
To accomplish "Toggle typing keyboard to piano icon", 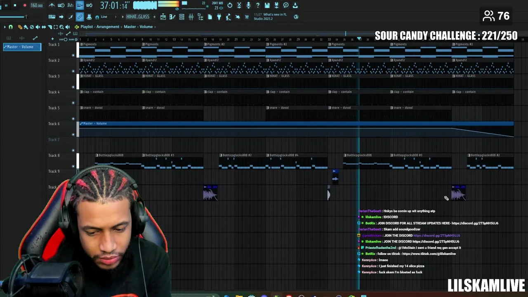I will tap(52, 17).
